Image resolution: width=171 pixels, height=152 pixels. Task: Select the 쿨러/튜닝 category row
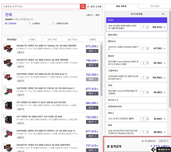point(137,35)
